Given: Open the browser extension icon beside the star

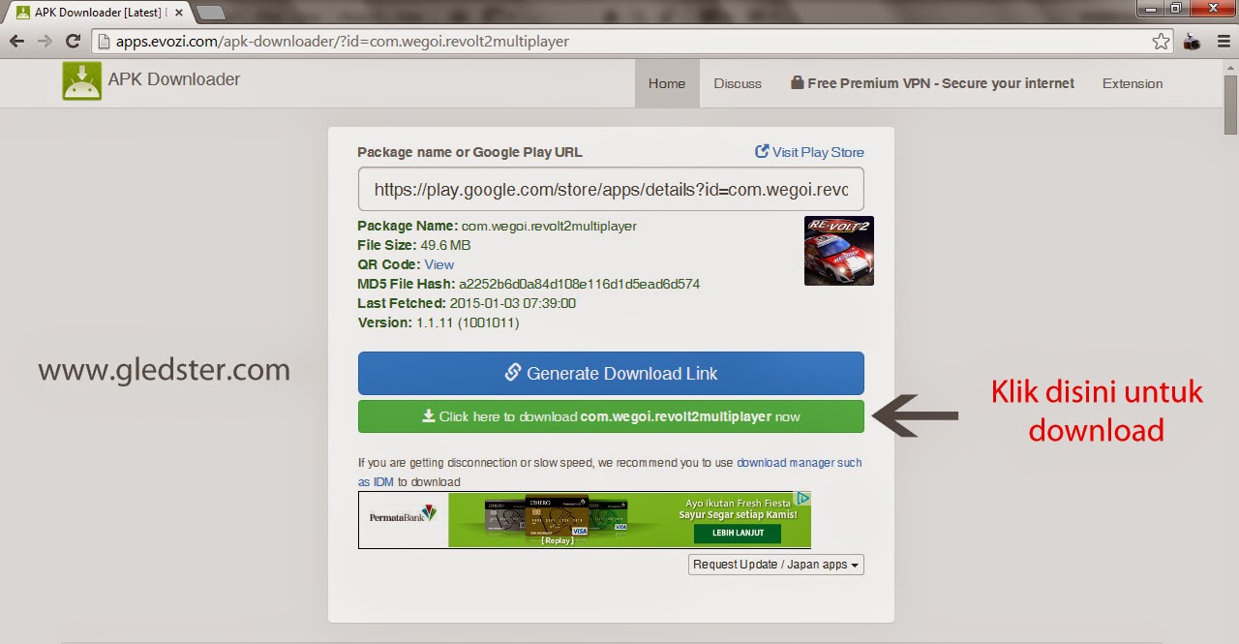Looking at the screenshot, I should 1192,42.
